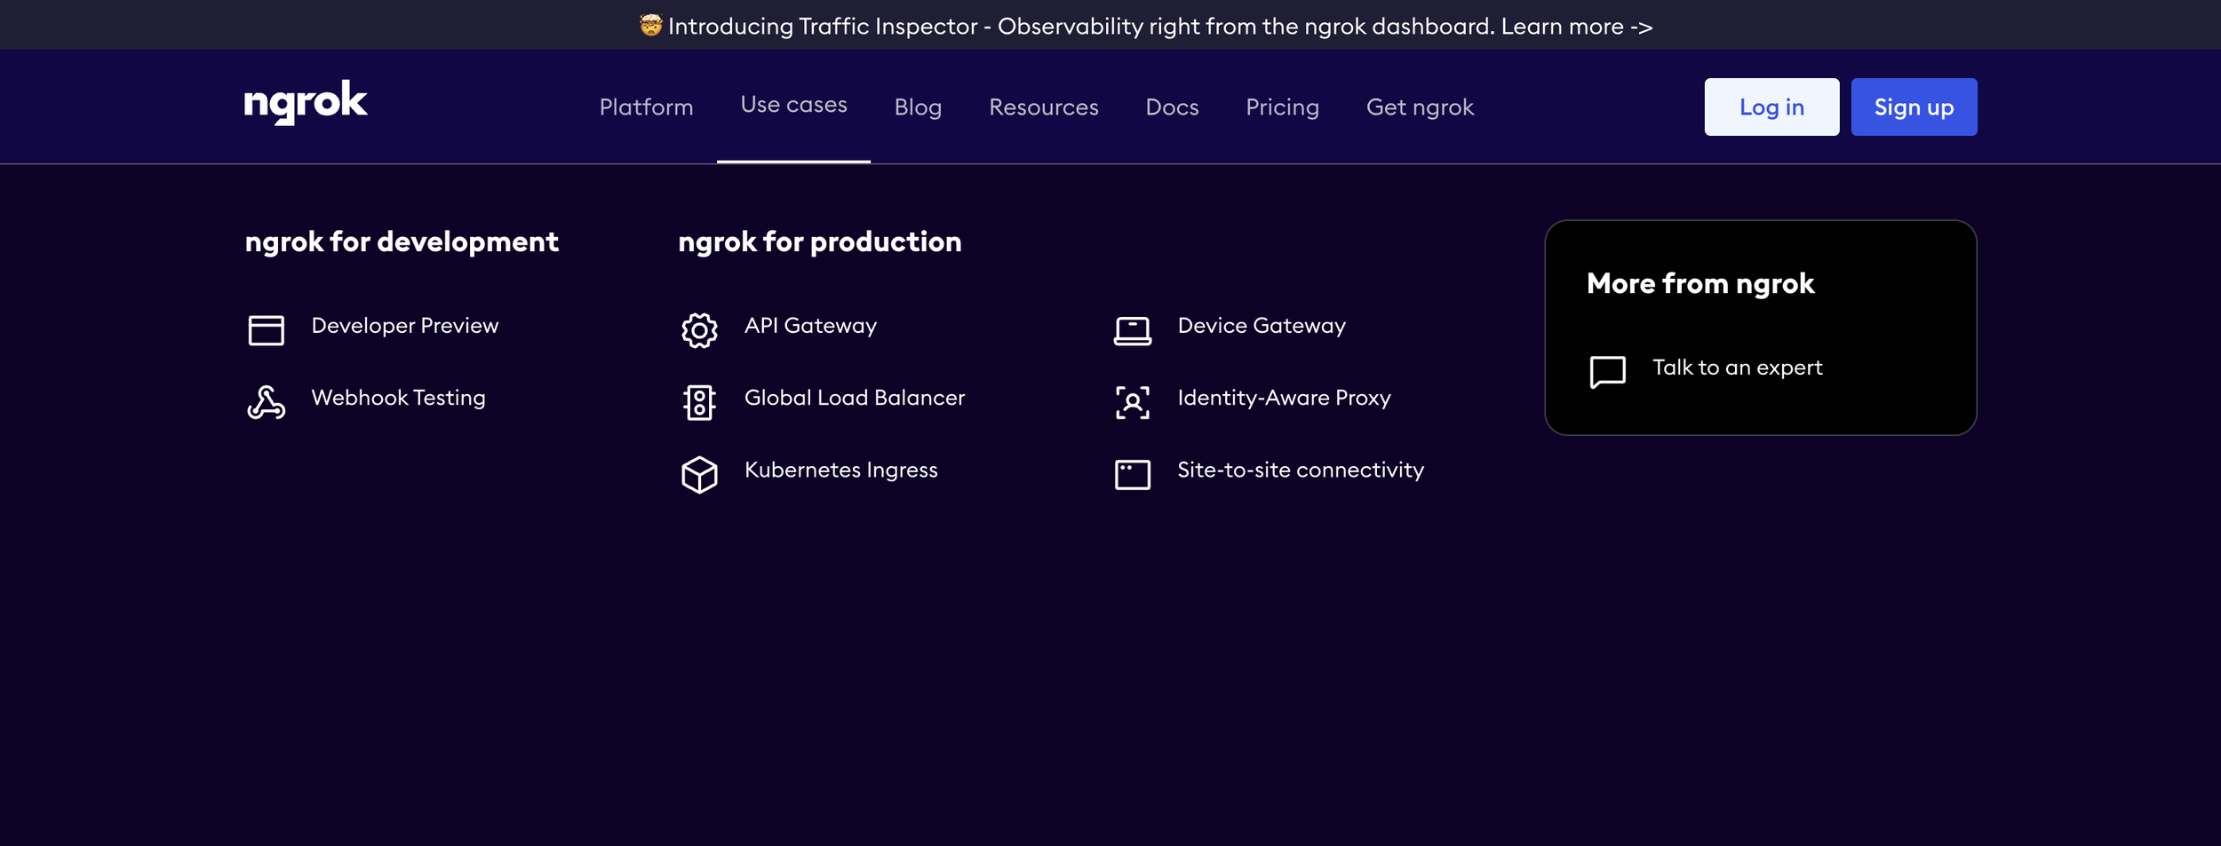Click the Get ngrok nav item
Image resolution: width=2221 pixels, height=846 pixels.
tap(1420, 107)
